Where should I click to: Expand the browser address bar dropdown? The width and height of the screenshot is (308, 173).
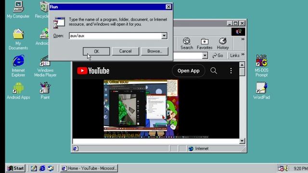point(205,56)
